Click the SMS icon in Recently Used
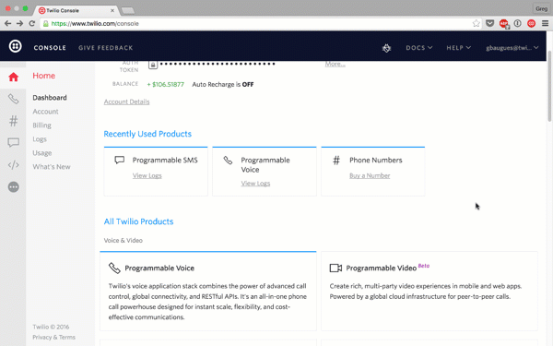 click(120, 160)
